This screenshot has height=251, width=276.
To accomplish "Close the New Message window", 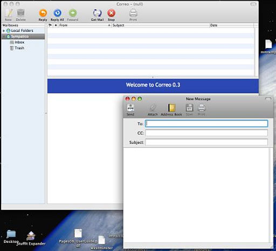I will [x=128, y=99].
